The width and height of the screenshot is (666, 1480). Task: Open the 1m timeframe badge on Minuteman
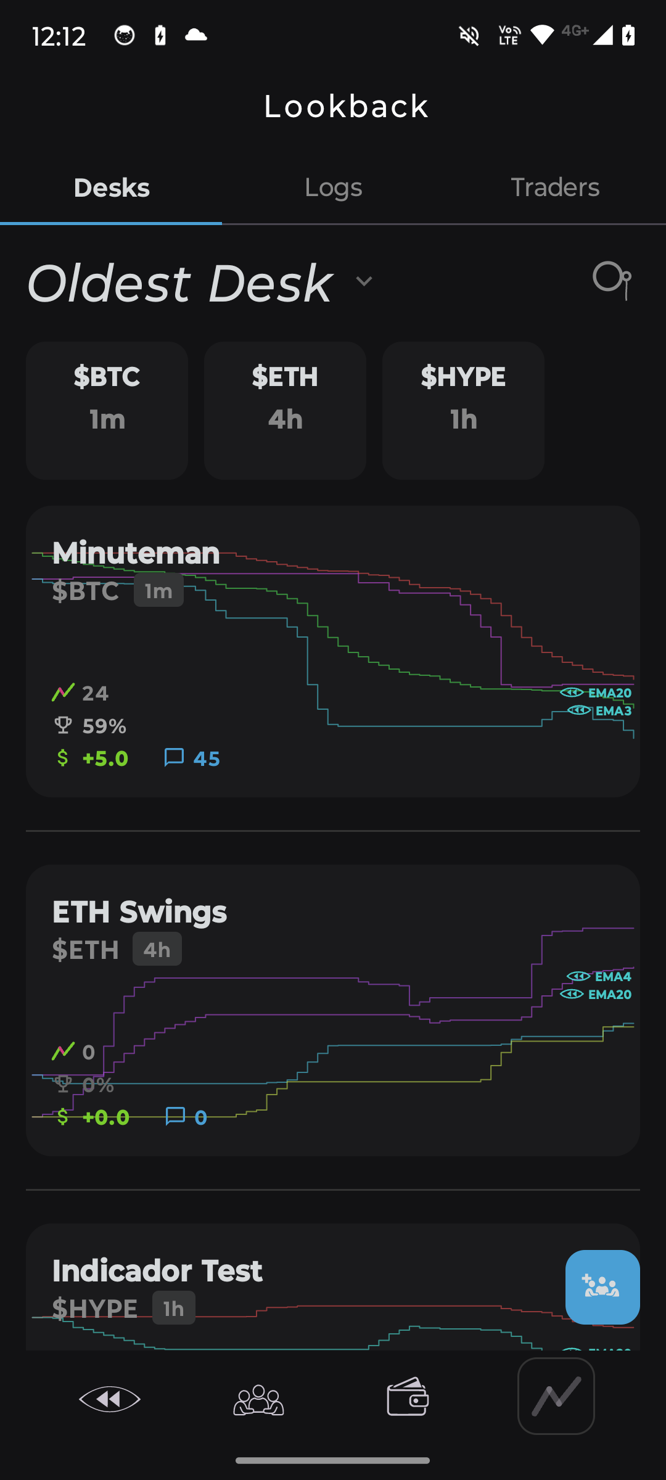click(x=158, y=591)
